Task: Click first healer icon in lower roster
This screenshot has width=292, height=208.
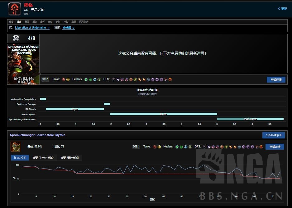Action: (x=177, y=147)
